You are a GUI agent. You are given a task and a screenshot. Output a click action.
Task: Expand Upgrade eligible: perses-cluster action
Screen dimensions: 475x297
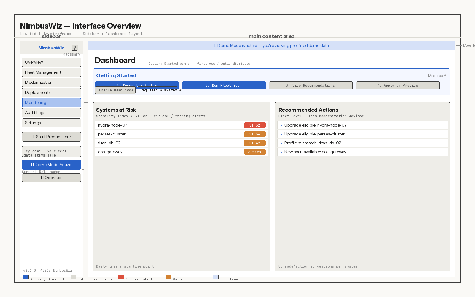tap(362, 134)
